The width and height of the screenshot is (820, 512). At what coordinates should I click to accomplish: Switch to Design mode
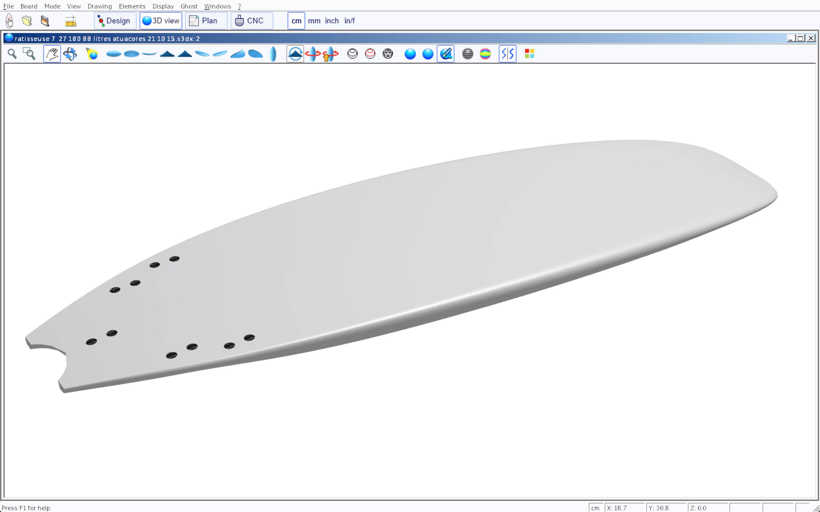115,21
